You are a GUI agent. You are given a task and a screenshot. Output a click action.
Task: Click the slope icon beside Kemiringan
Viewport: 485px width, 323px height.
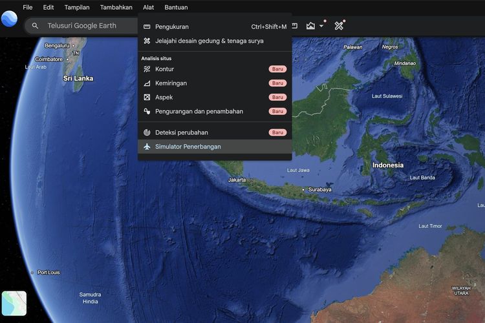[147, 83]
